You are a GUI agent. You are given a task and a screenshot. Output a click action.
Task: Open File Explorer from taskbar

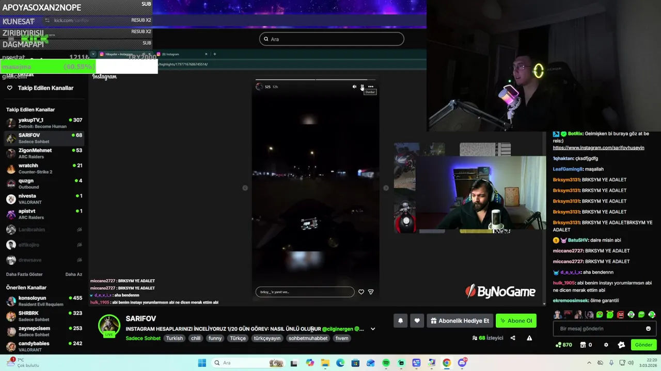pyautogui.click(x=325, y=363)
